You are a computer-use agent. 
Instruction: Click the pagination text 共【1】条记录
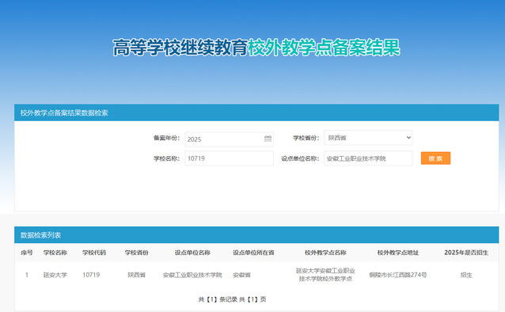(218, 299)
